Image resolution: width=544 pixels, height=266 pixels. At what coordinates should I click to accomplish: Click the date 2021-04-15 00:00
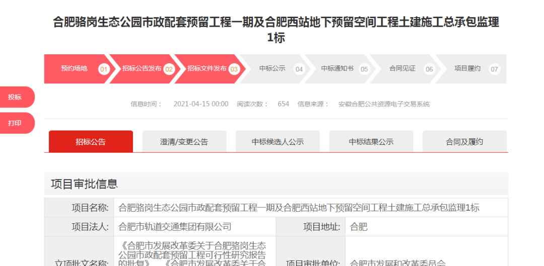201,104
